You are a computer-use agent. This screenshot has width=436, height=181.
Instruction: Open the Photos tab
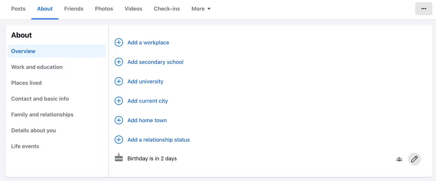pos(104,9)
